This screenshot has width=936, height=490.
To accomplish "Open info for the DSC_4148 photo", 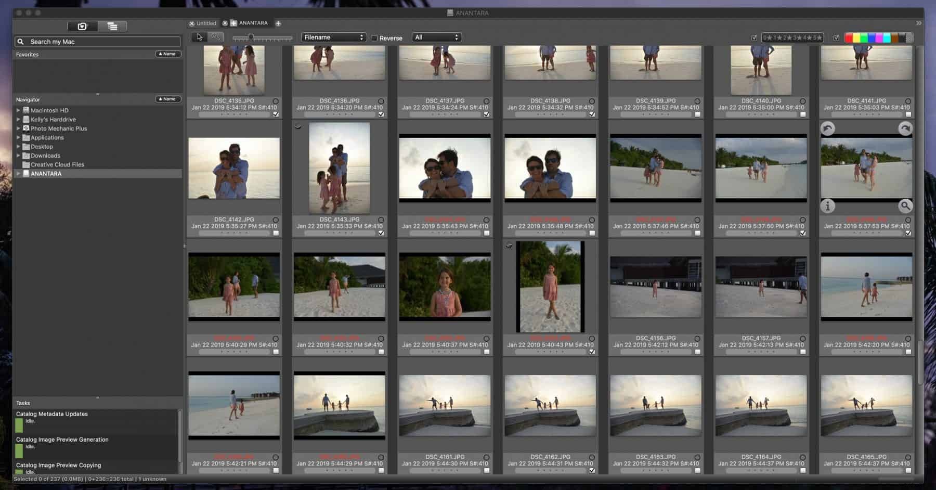I will tap(827, 206).
